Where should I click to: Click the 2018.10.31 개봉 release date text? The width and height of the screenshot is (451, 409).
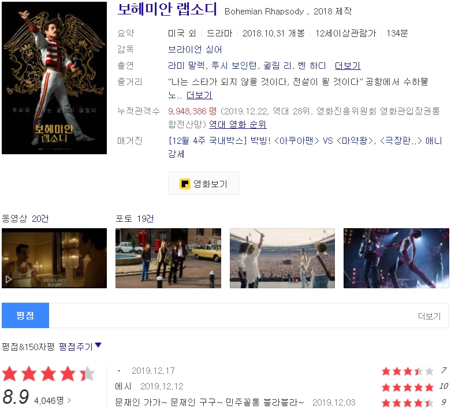274,33
